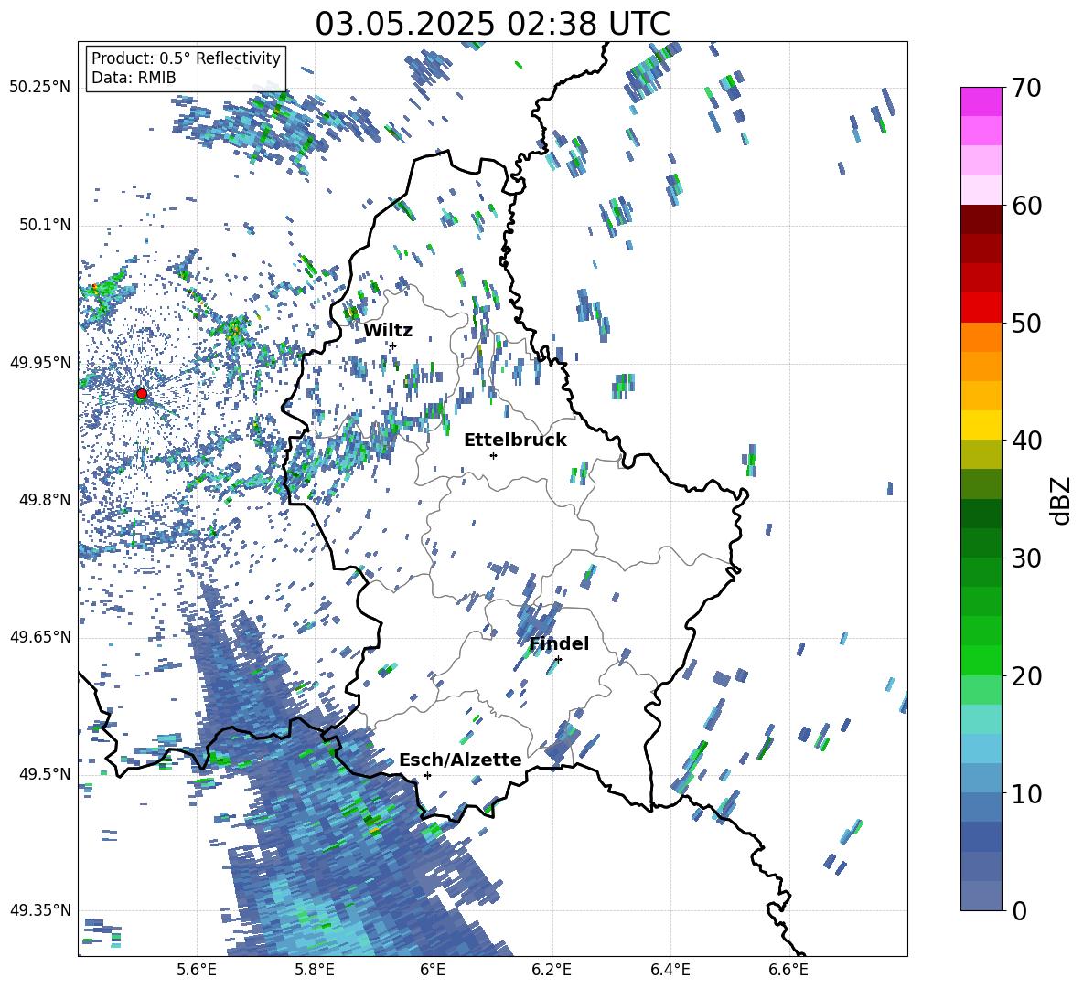Click the 10 value on colorbar
Screen dimensions: 1083x988
[1026, 794]
